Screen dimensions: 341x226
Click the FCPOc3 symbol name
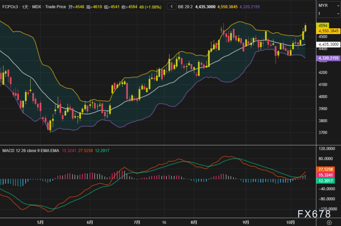pyautogui.click(x=10, y=6)
